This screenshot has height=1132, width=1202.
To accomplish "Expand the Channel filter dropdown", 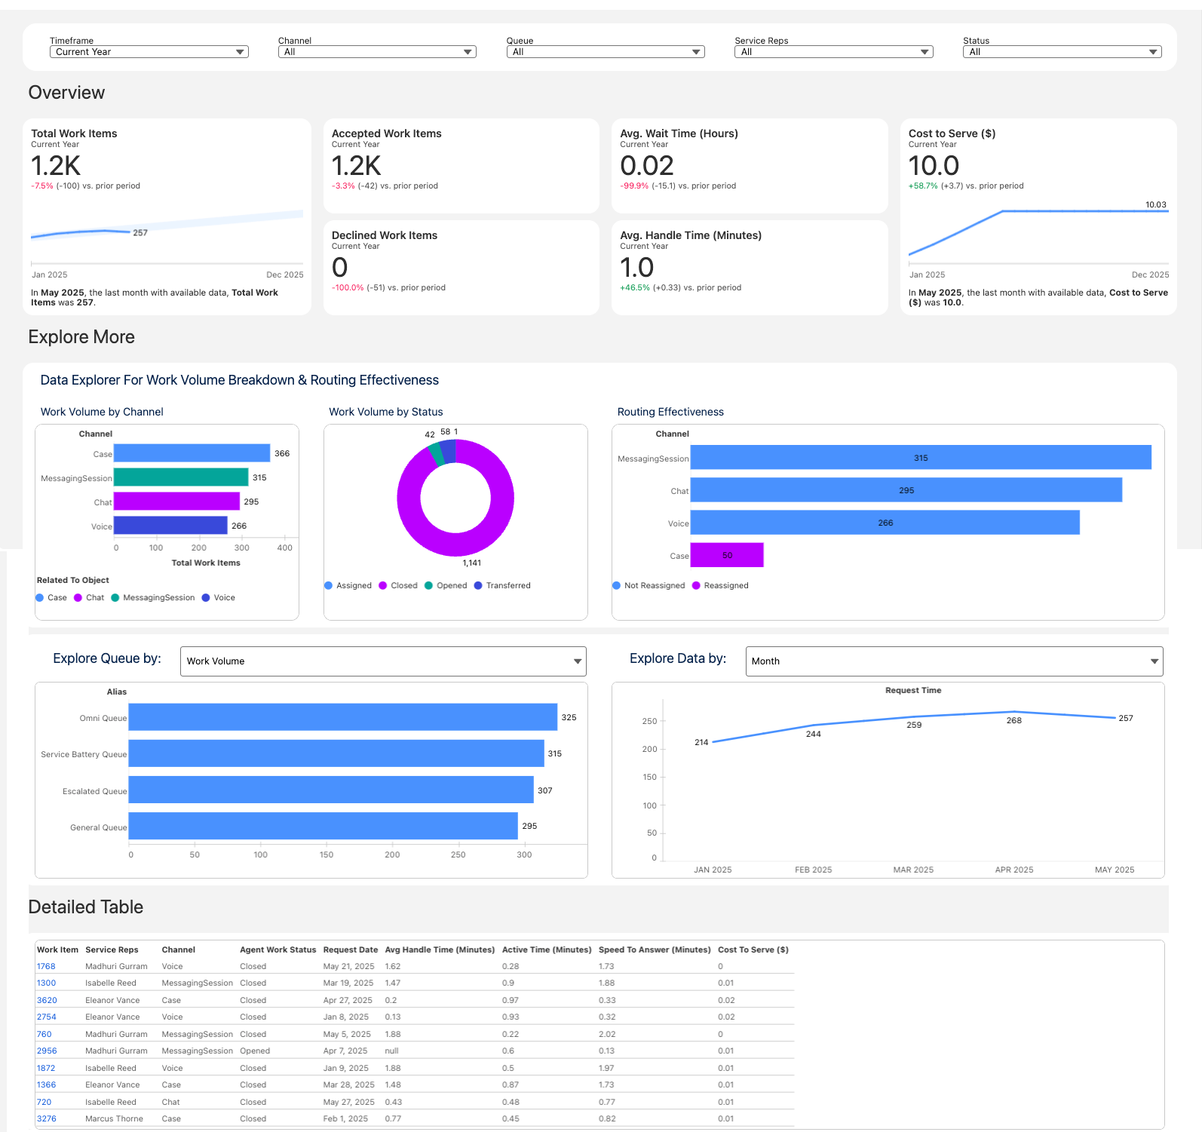I will click(x=377, y=52).
